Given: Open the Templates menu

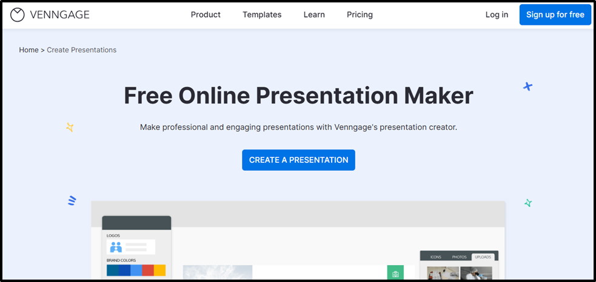Looking at the screenshot, I should (x=262, y=15).
